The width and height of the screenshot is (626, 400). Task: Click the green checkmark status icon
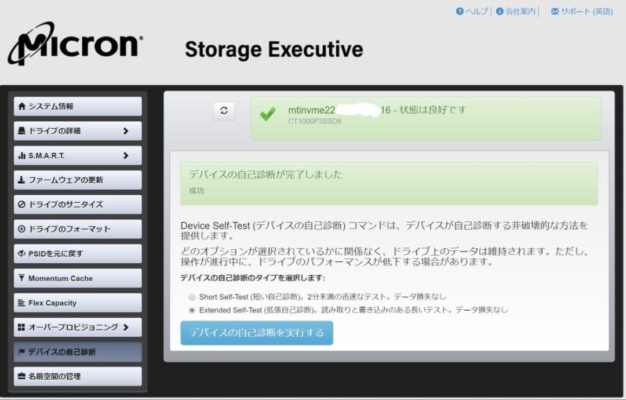(268, 114)
